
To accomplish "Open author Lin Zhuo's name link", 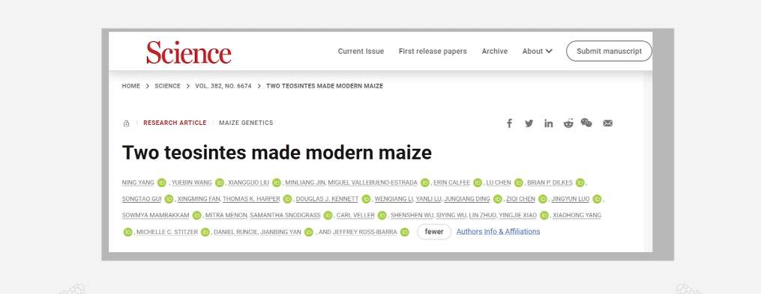I will (x=481, y=215).
